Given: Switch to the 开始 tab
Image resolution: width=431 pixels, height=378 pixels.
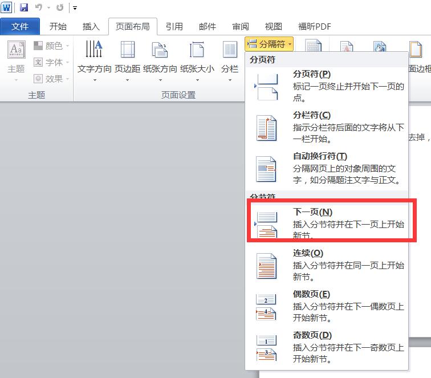Looking at the screenshot, I should click(x=58, y=27).
